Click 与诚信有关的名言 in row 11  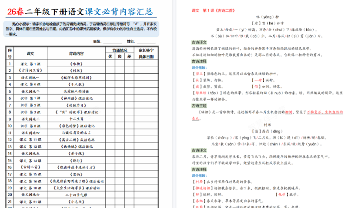pos(76,133)
